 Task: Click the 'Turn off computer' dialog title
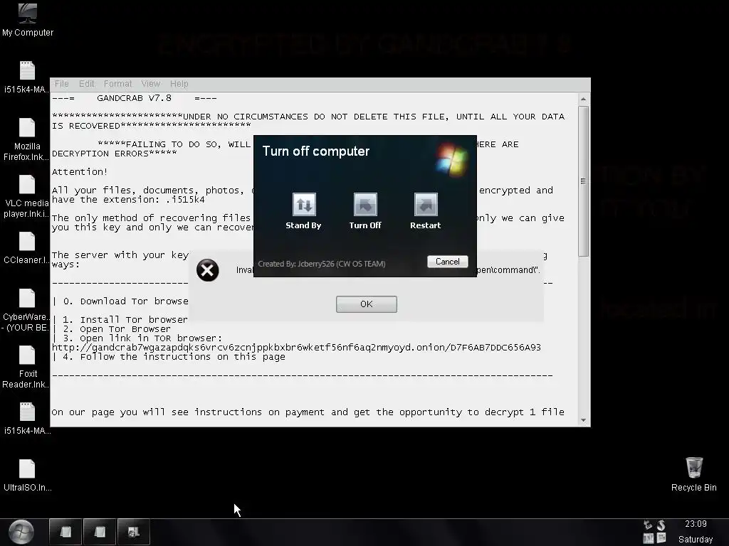click(315, 151)
